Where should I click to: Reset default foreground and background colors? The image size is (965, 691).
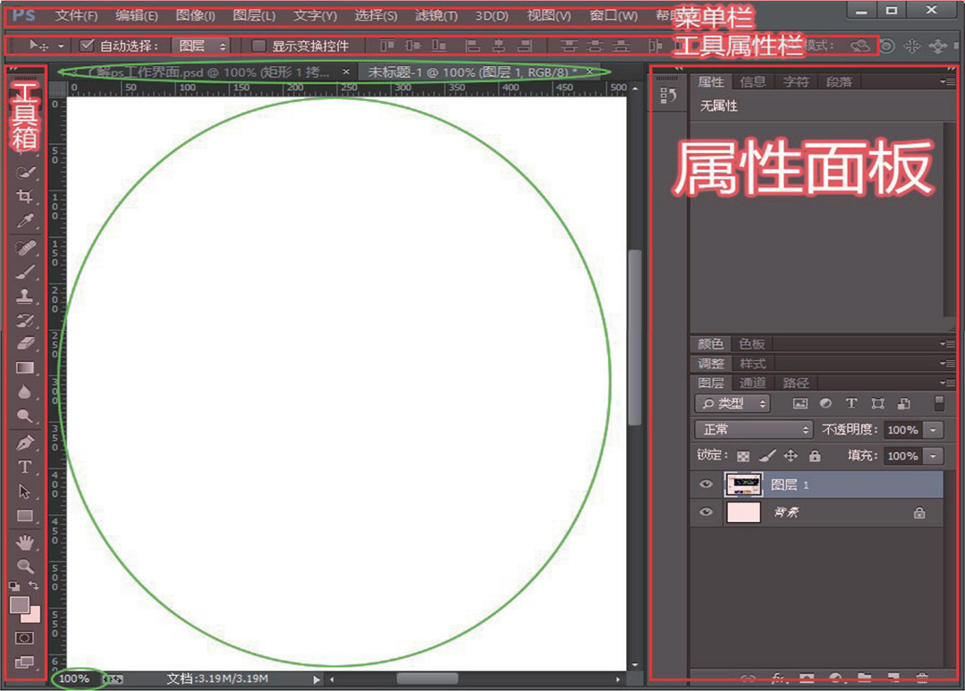click(x=14, y=586)
